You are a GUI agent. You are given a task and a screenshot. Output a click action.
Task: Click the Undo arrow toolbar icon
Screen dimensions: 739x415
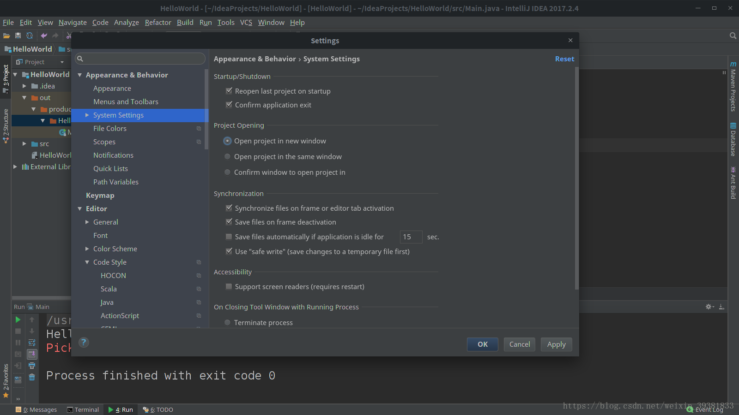44,36
